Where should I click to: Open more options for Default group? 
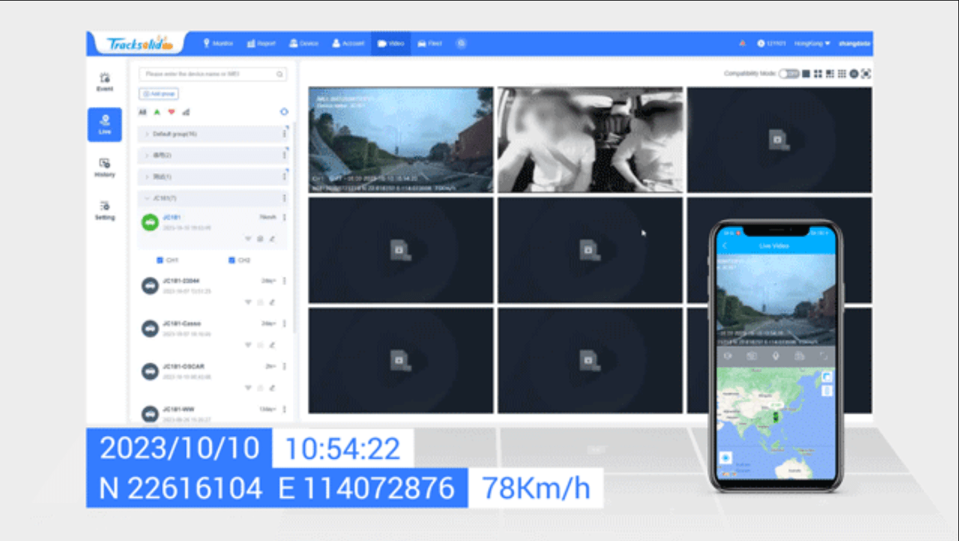[284, 134]
